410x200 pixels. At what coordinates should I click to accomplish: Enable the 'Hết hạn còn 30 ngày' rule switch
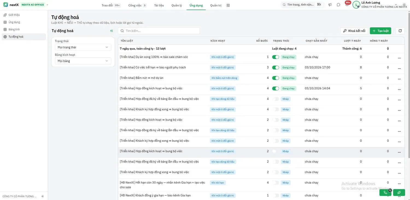click(276, 183)
